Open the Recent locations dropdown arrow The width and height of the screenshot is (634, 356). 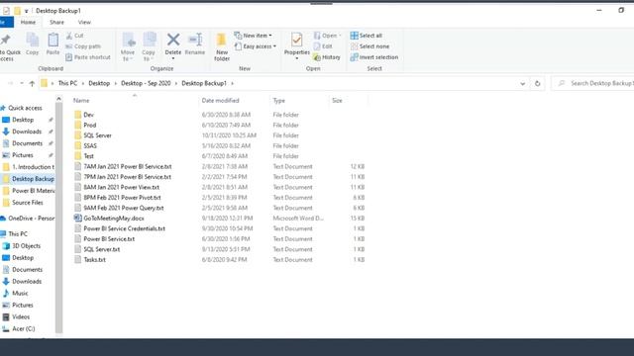click(x=22, y=83)
